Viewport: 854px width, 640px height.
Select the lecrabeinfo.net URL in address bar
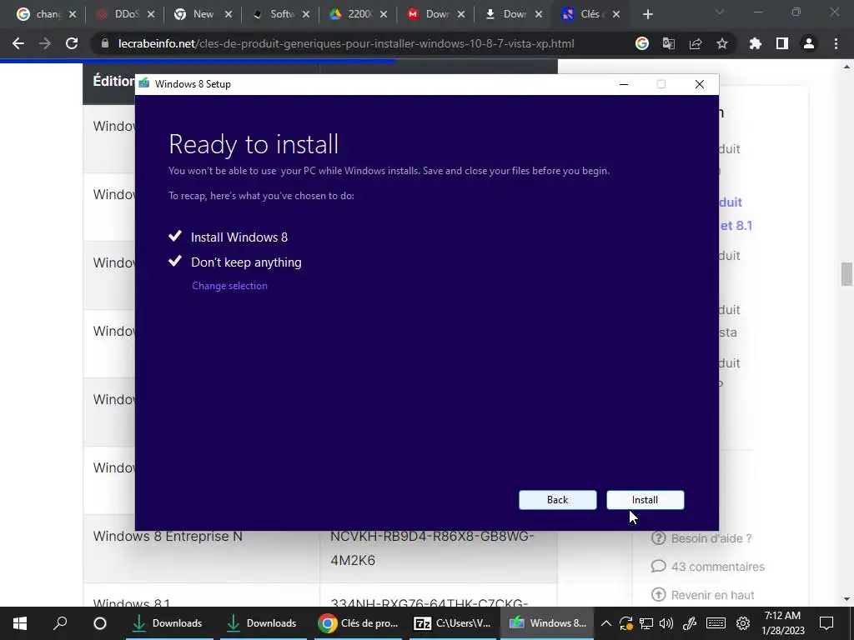point(346,43)
